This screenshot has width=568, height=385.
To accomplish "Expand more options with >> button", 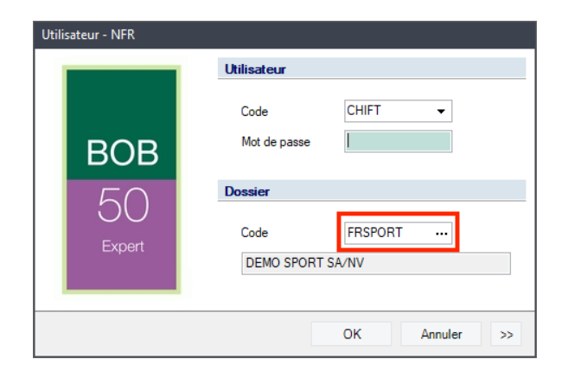I will pos(506,334).
